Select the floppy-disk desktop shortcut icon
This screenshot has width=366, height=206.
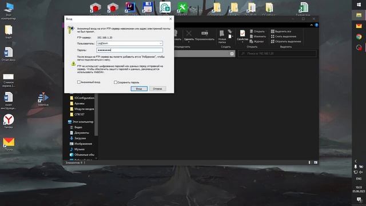pos(148,7)
